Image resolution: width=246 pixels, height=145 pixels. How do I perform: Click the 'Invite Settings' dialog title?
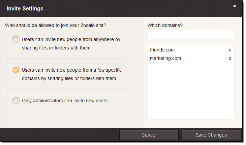(x=25, y=8)
